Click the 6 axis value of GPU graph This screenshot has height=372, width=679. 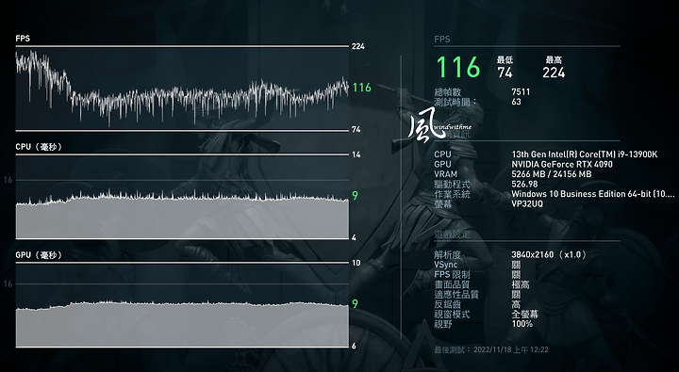click(x=354, y=346)
